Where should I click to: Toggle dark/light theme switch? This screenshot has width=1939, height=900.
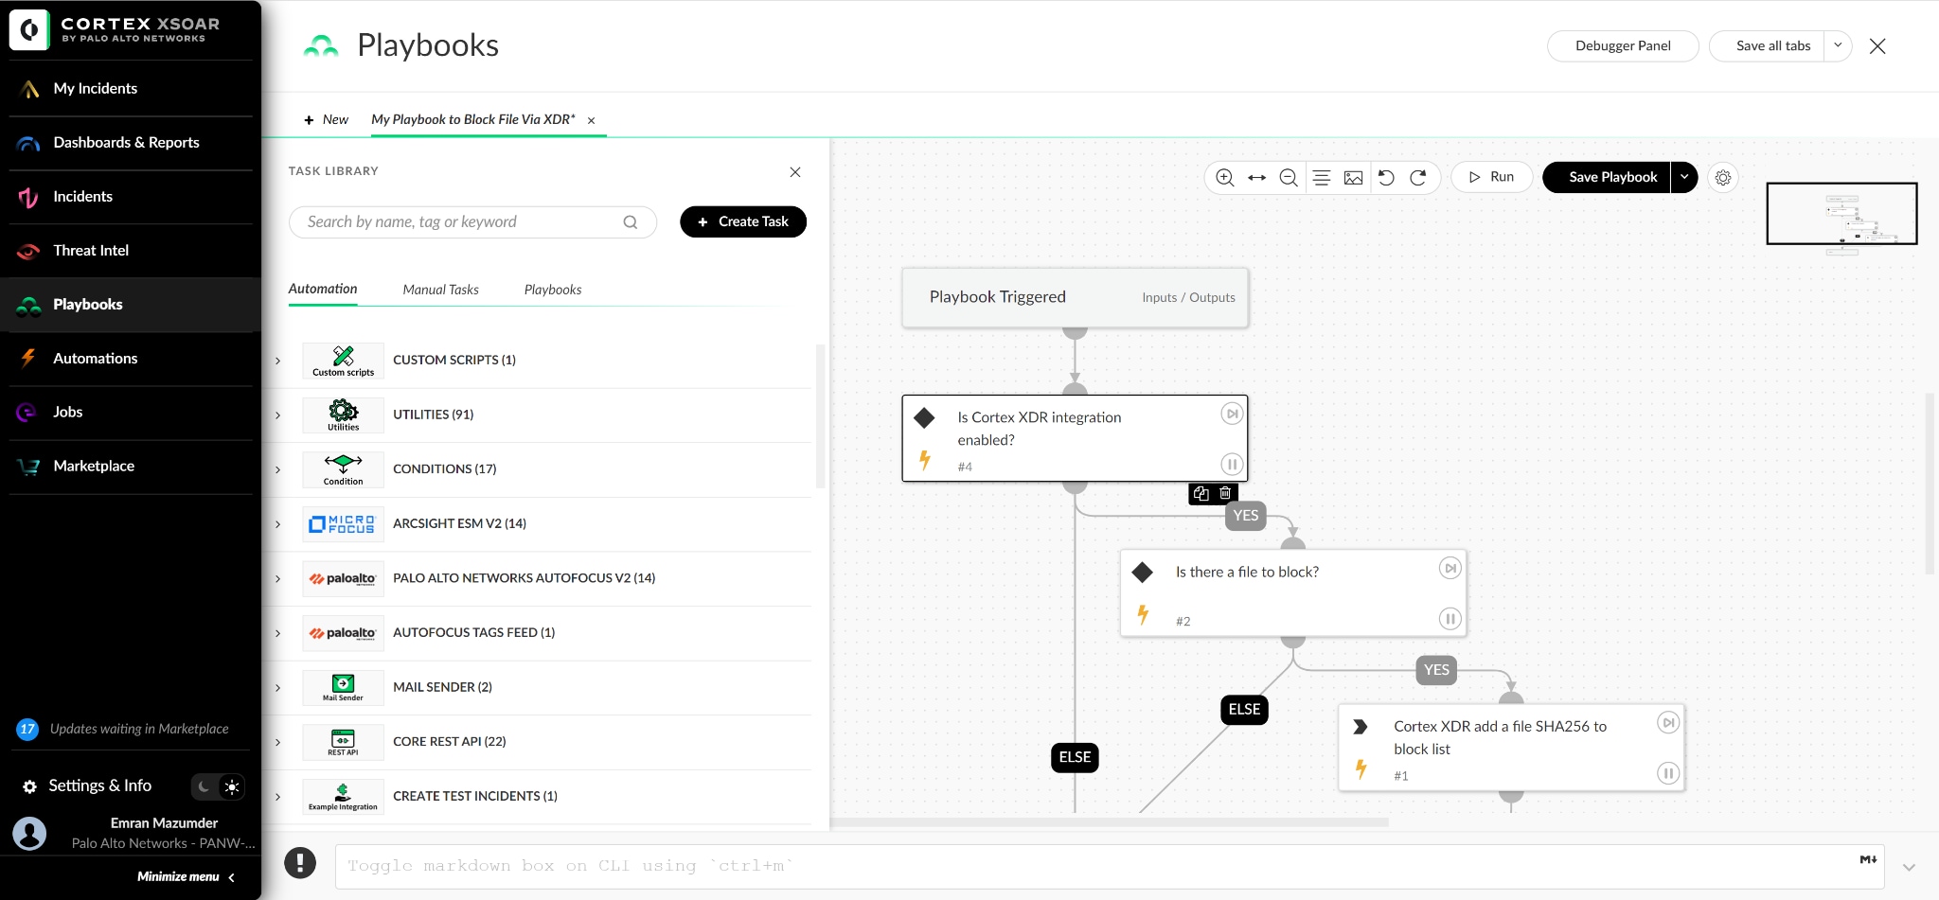tap(219, 786)
